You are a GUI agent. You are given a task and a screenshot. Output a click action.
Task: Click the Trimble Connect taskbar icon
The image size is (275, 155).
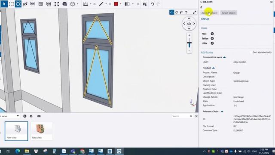[119, 151]
